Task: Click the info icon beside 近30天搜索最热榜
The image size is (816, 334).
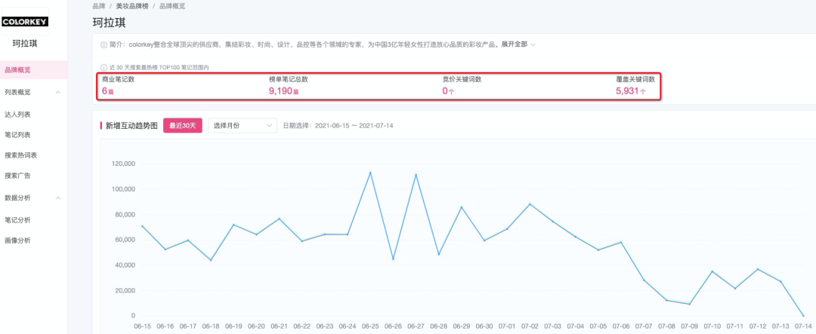Action: click(104, 68)
